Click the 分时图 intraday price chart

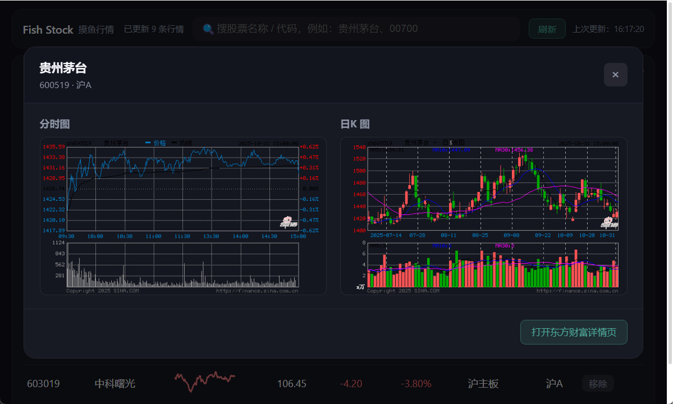pos(182,188)
